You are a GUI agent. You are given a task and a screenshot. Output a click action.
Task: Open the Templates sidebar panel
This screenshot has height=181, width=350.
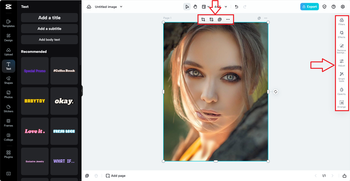coord(8,23)
